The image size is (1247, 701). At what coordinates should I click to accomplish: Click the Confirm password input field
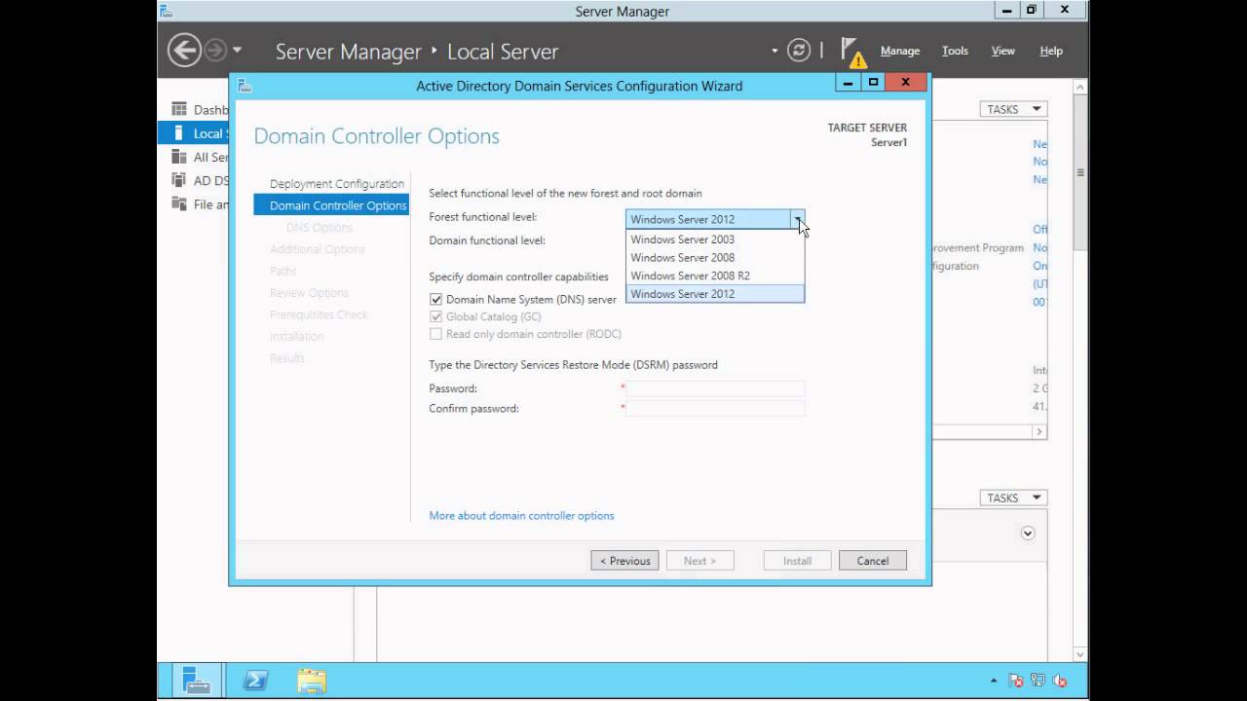(715, 408)
